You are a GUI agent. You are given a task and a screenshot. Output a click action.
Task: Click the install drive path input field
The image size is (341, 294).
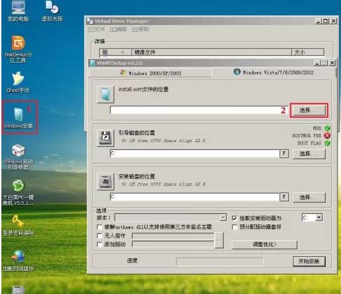tap(195, 196)
